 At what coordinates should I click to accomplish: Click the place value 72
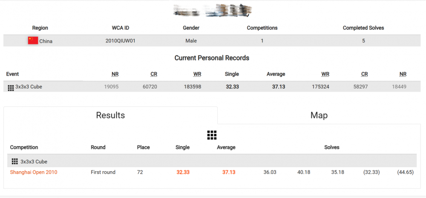pos(140,172)
